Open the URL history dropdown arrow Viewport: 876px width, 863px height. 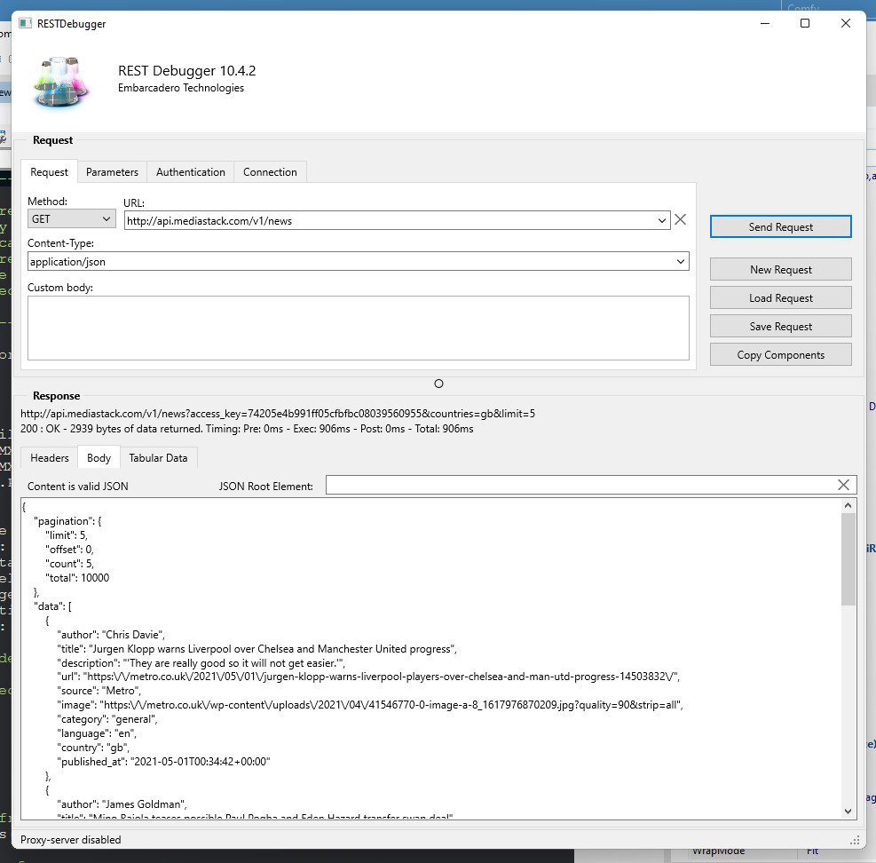(662, 218)
